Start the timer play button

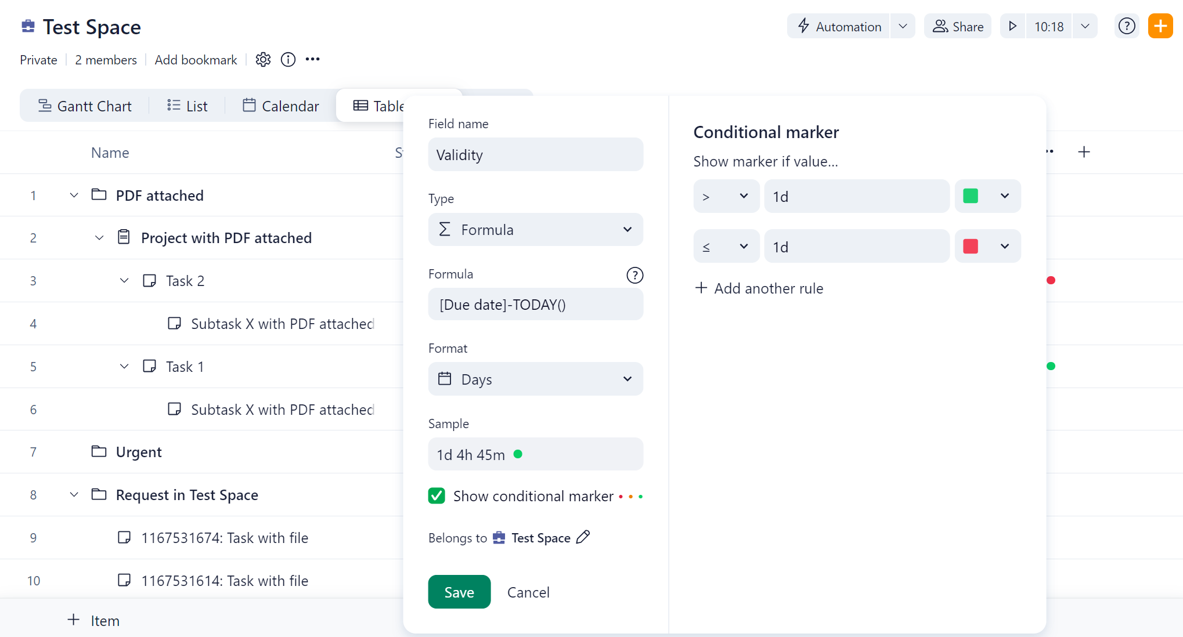tap(1012, 26)
